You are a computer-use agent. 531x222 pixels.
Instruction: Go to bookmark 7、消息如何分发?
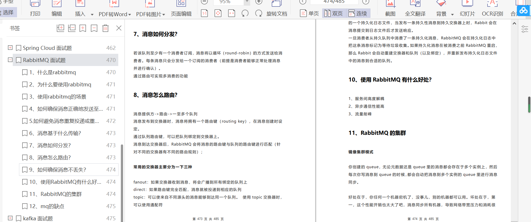pos(50,145)
